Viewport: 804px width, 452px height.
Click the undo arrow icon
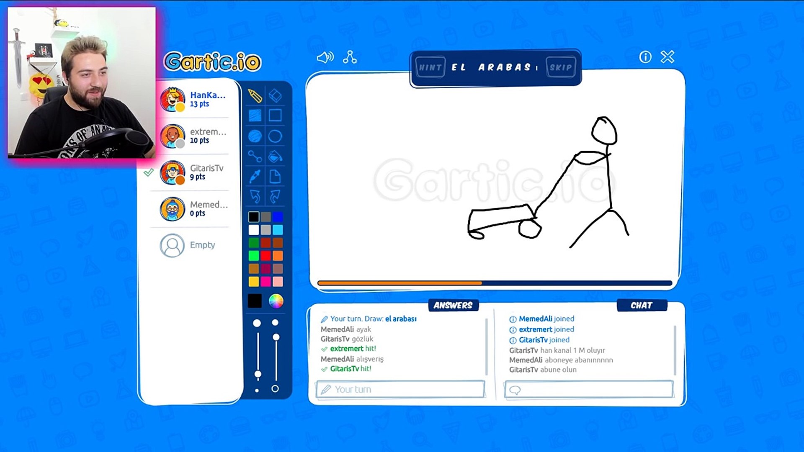coord(255,196)
